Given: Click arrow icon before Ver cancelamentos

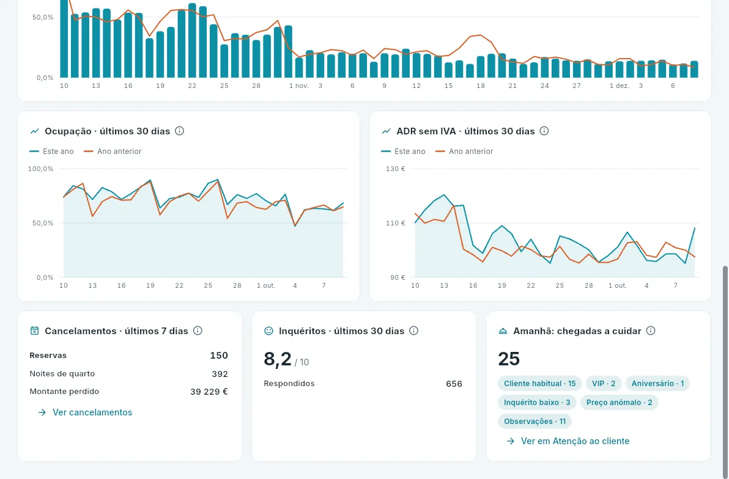Looking at the screenshot, I should click(x=42, y=412).
